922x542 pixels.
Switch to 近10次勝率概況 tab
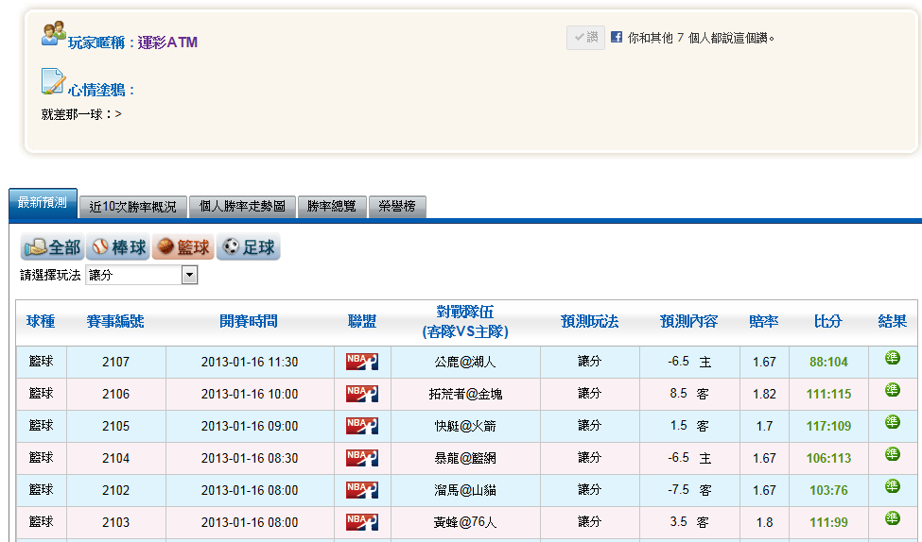point(133,207)
